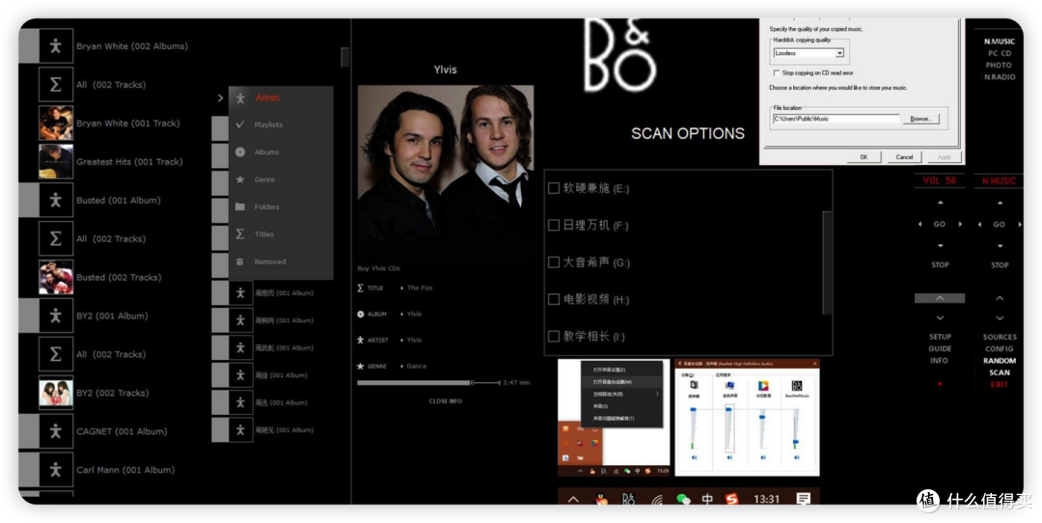Select folder icon of Folders menu entry
The height and width of the screenshot is (523, 1042).
tap(240, 206)
